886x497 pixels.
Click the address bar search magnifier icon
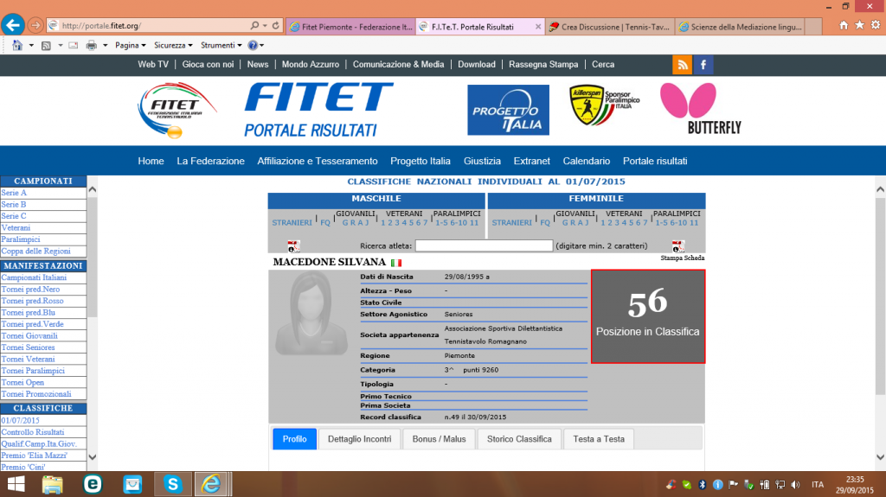254,25
